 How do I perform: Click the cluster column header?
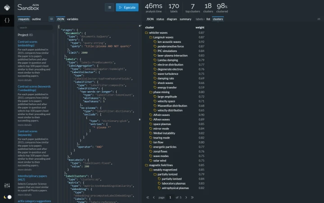pos(149,28)
